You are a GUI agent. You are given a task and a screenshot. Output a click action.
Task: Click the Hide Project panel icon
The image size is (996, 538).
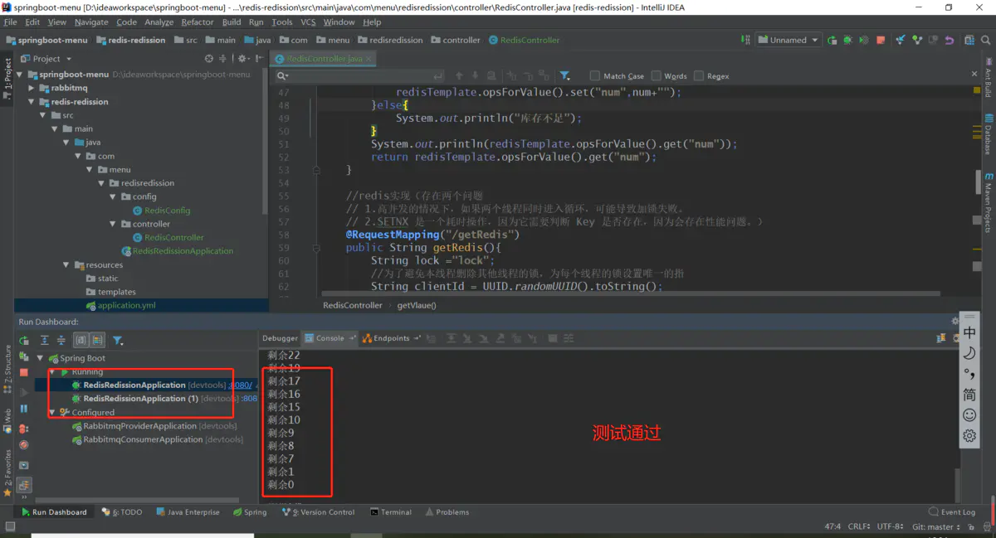[x=260, y=59]
